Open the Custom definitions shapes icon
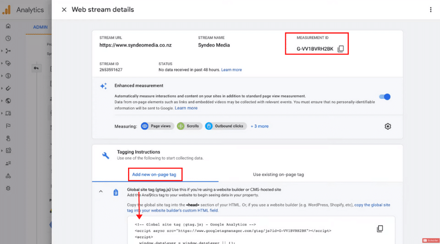440x244 pixels. (8, 176)
